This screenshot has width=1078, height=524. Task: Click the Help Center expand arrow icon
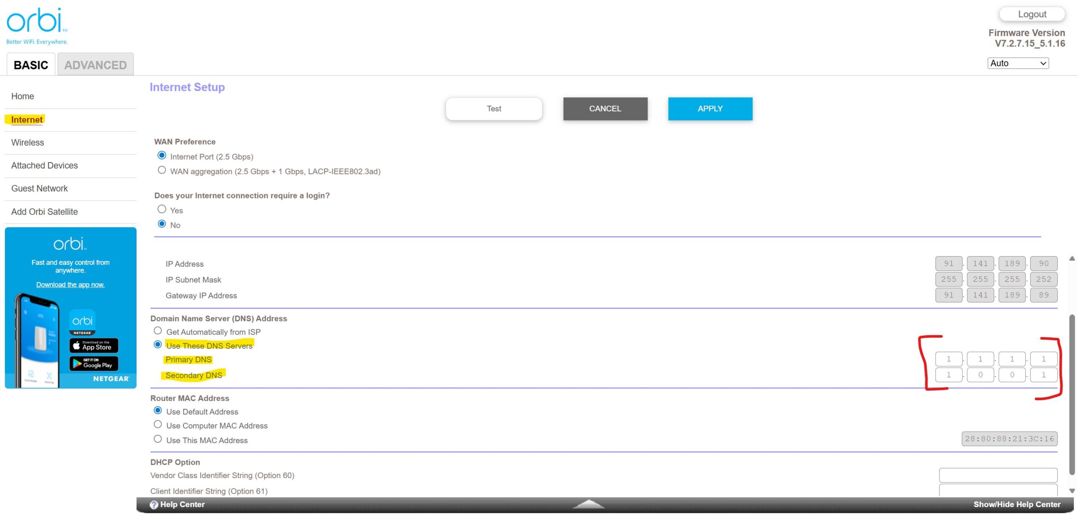[x=588, y=504]
